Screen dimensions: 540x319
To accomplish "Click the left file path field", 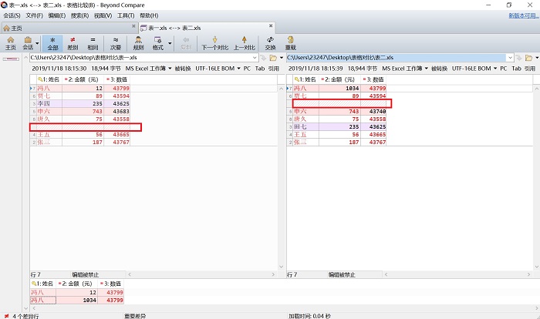I will pos(140,58).
